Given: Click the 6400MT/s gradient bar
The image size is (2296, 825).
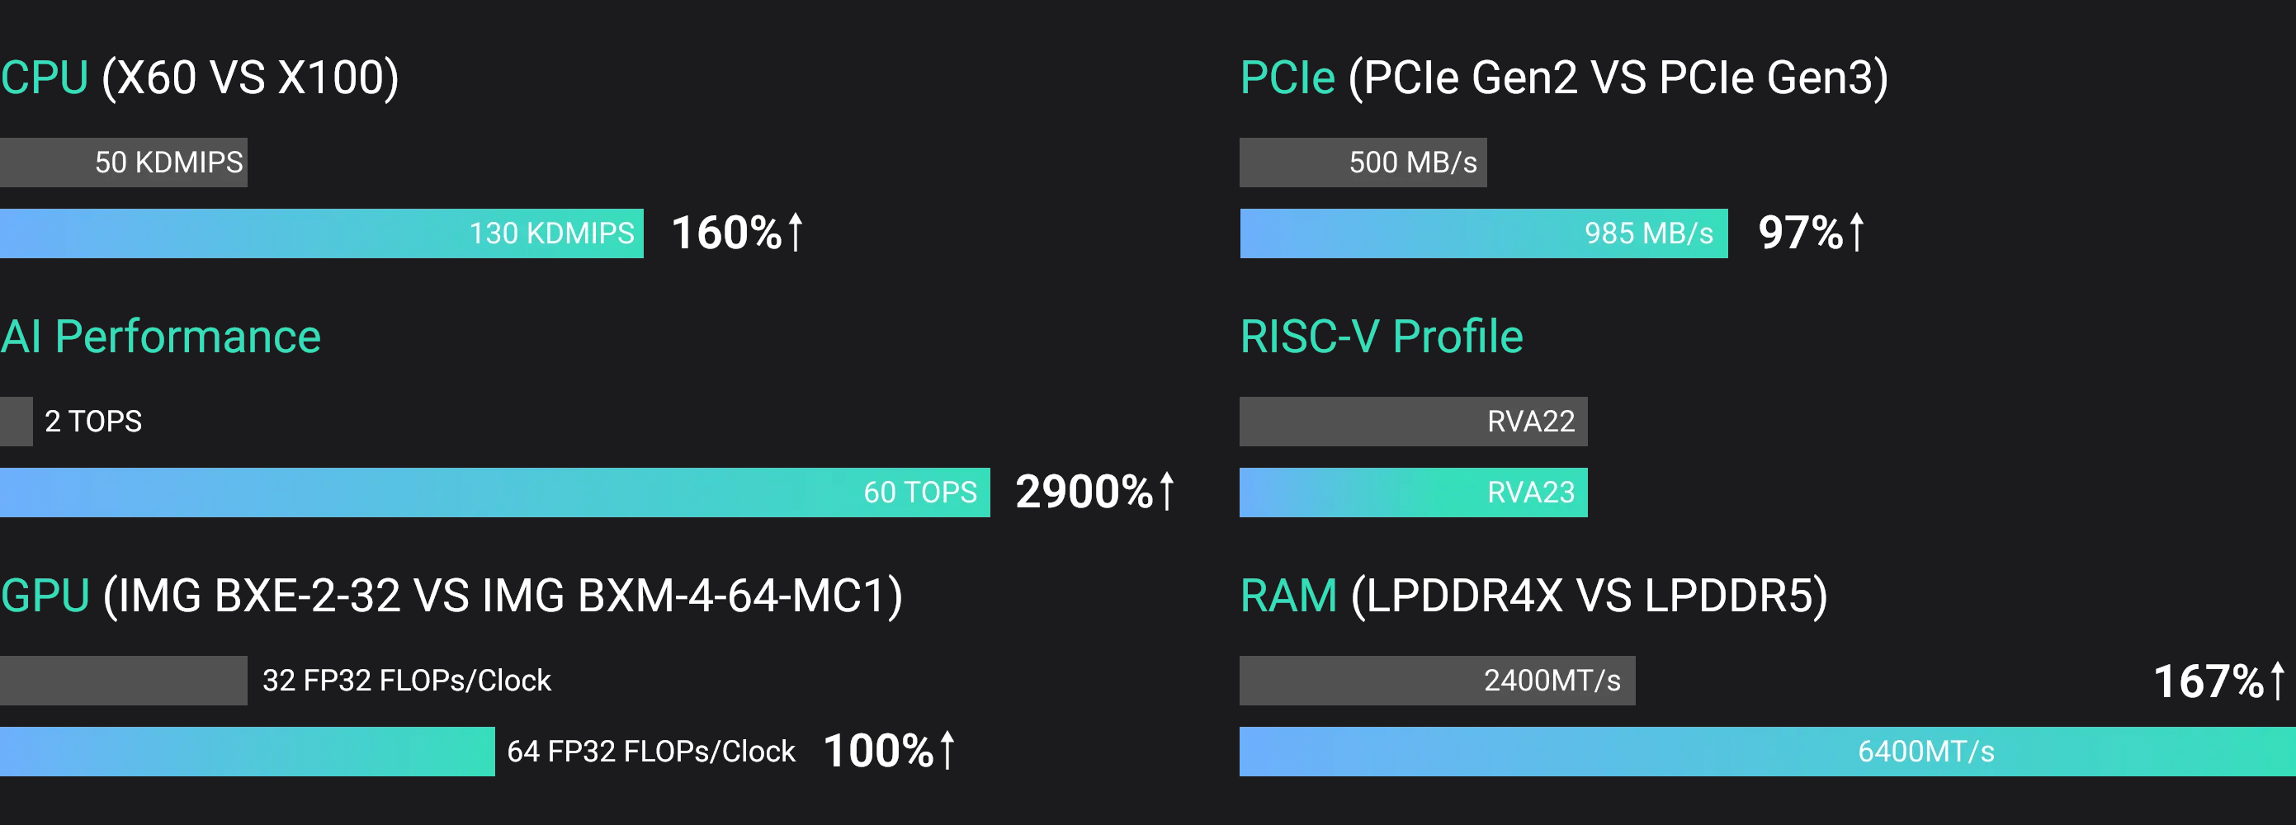Looking at the screenshot, I should point(1766,752).
